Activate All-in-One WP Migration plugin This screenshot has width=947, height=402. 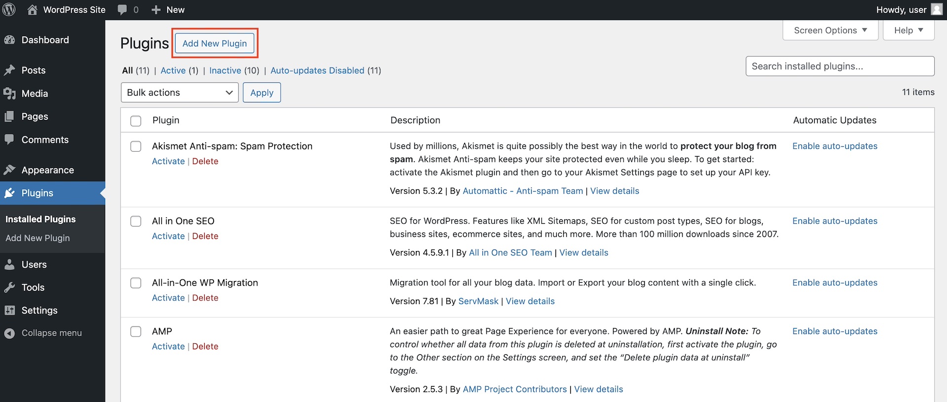tap(168, 298)
